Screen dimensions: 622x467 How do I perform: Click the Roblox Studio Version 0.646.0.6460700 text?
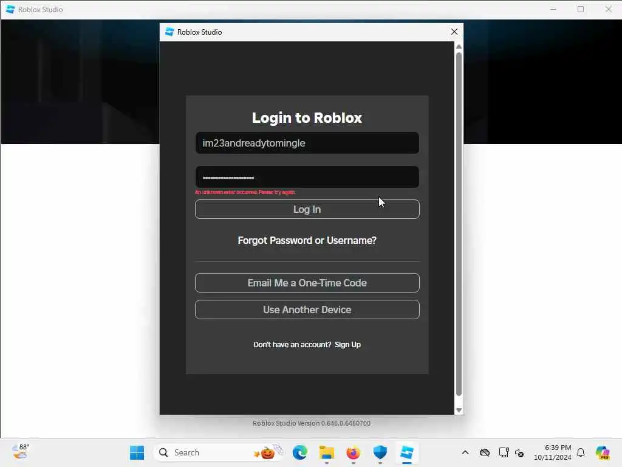coord(312,423)
